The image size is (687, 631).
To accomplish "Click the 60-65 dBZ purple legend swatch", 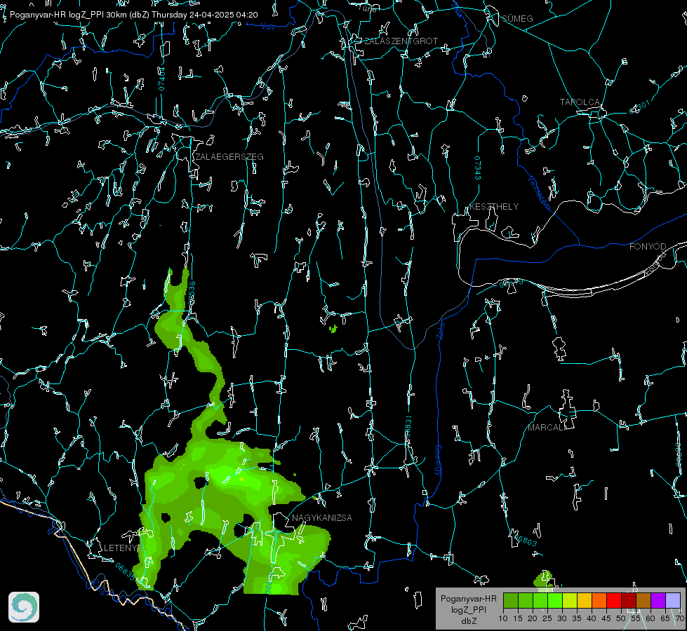I will point(658,600).
